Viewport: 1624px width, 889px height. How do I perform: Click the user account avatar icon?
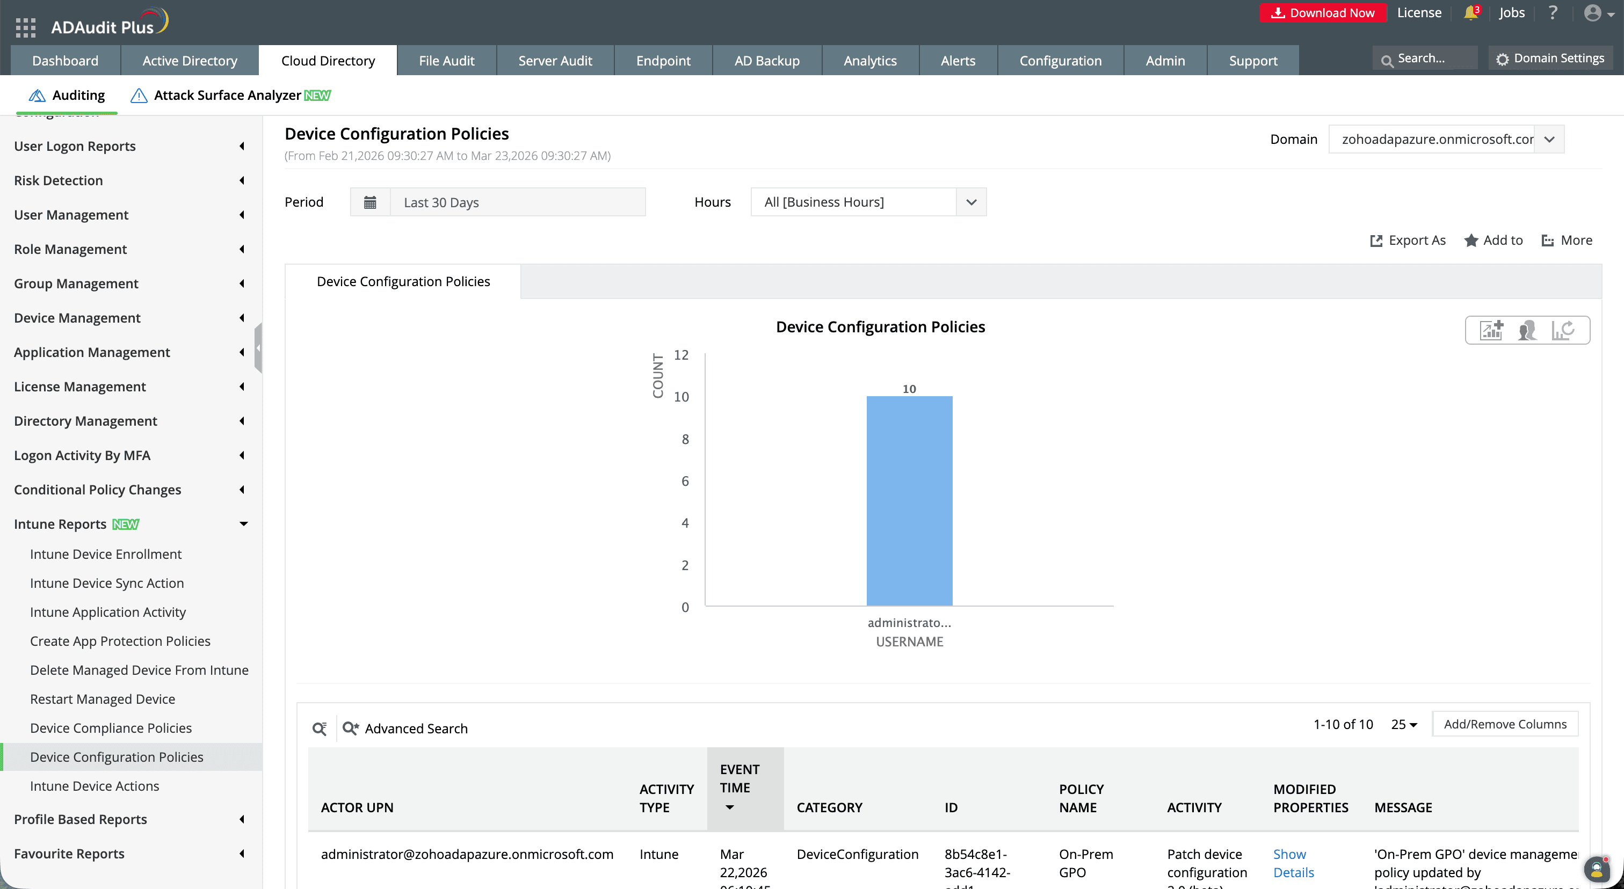(x=1593, y=12)
